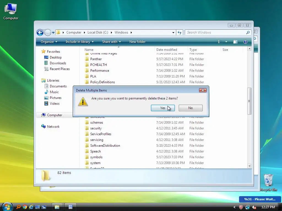Select Computer in the navigation pane
282x211 pixels.
pyautogui.click(x=55, y=115)
